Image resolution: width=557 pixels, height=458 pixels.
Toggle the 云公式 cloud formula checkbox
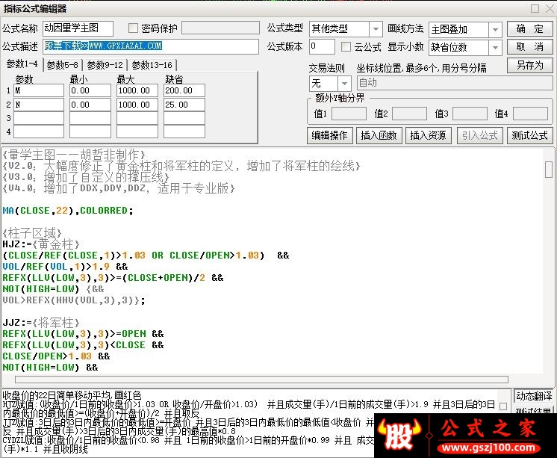[346, 46]
